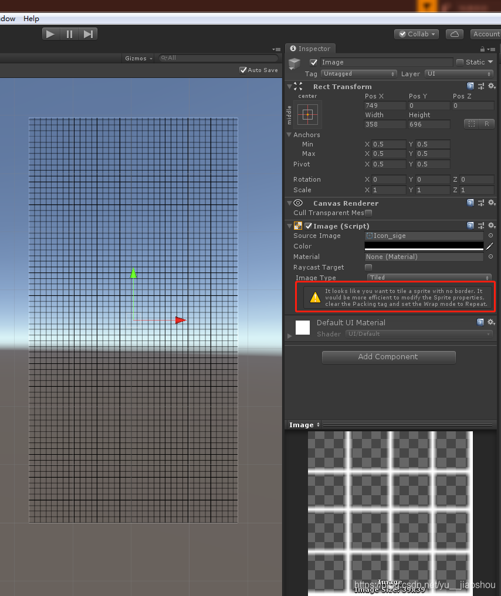This screenshot has height=596, width=501.
Task: Click the Canvas Renderer eye icon
Action: (x=298, y=203)
